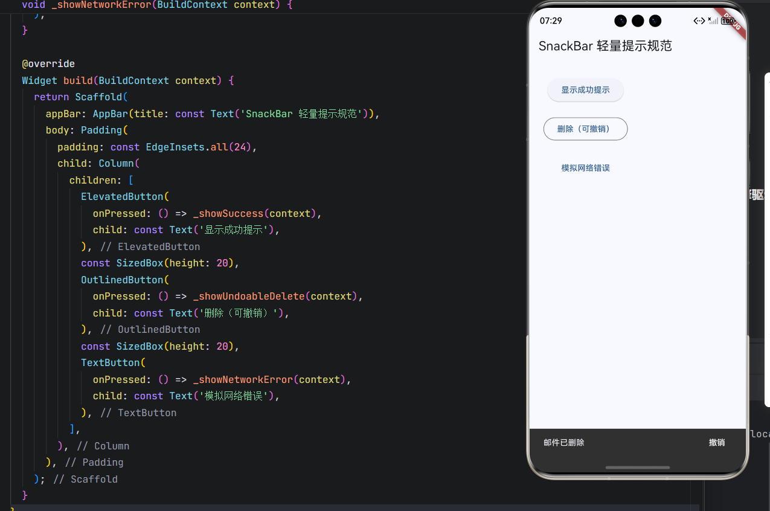770x511 pixels.
Task: Click the _showNetworkError(context) onPressed line
Action: pos(222,379)
